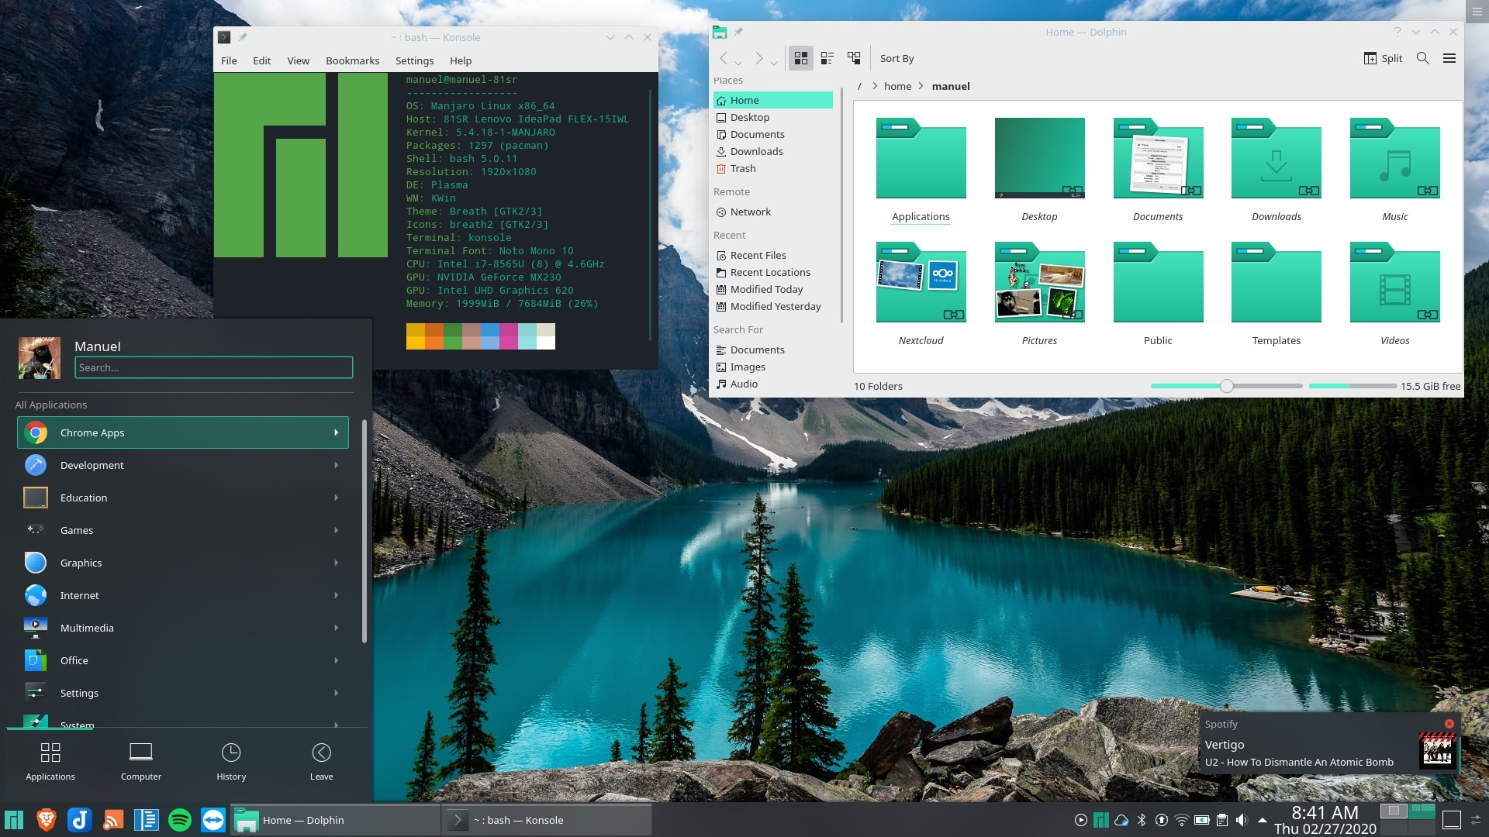
Task: Toggle the sort order in Dolphin via Sort By
Action: click(896, 58)
